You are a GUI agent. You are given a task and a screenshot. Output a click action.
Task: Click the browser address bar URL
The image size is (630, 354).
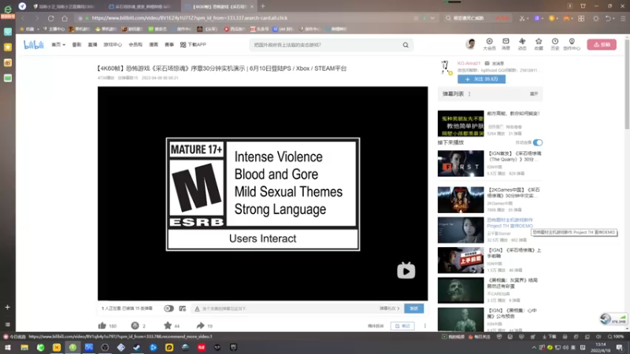pyautogui.click(x=189, y=18)
